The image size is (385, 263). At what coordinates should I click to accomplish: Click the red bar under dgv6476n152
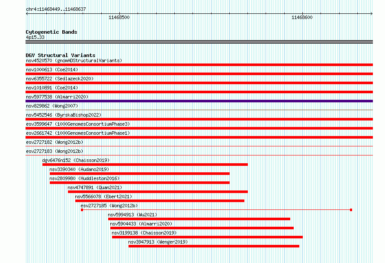pos(145,165)
